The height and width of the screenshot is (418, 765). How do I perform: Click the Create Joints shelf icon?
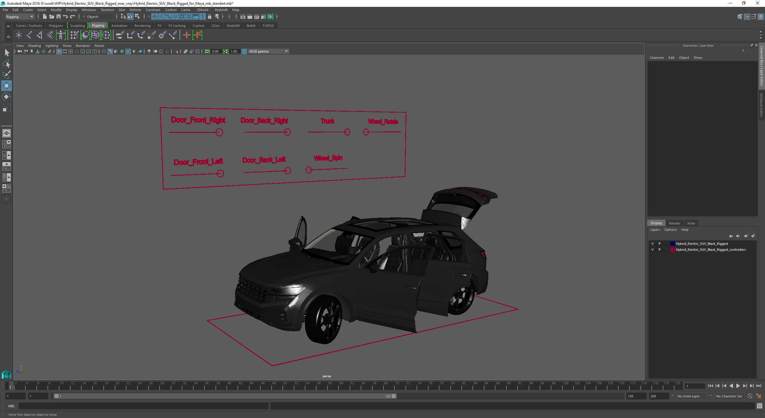pyautogui.click(x=29, y=35)
